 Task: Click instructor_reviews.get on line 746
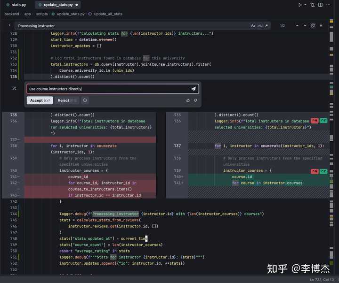(x=93, y=226)
